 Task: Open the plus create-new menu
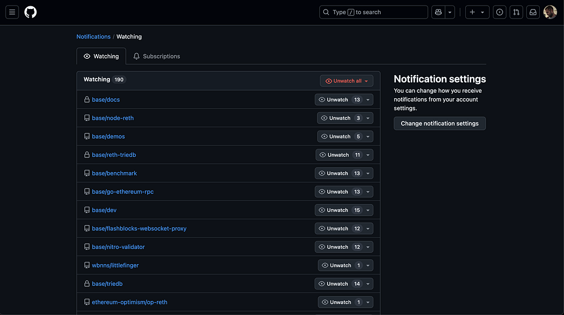pos(477,12)
